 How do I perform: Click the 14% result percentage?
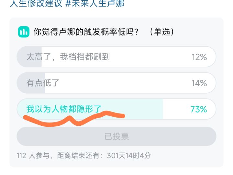(199, 83)
